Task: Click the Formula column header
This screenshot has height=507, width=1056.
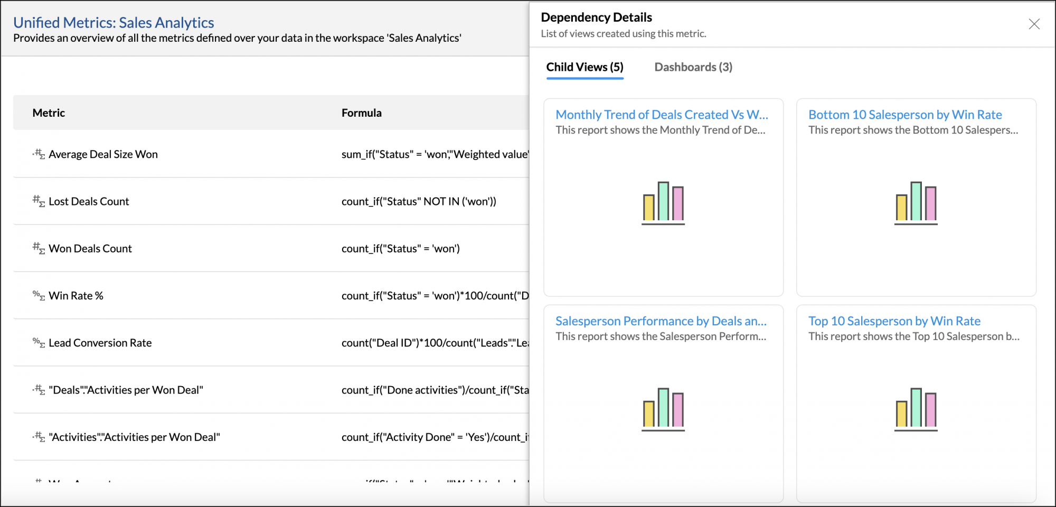Action: [361, 112]
